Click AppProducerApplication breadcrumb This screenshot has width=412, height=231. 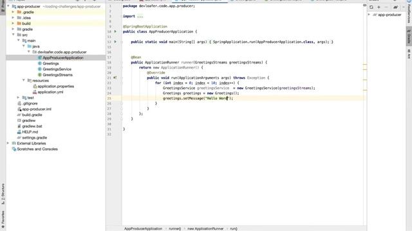(x=143, y=228)
